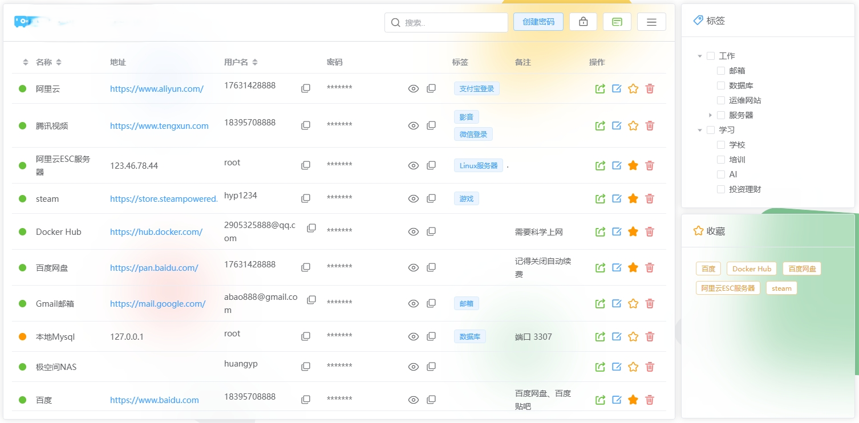
Task: Check the AI tag checkbox
Action: (x=721, y=174)
